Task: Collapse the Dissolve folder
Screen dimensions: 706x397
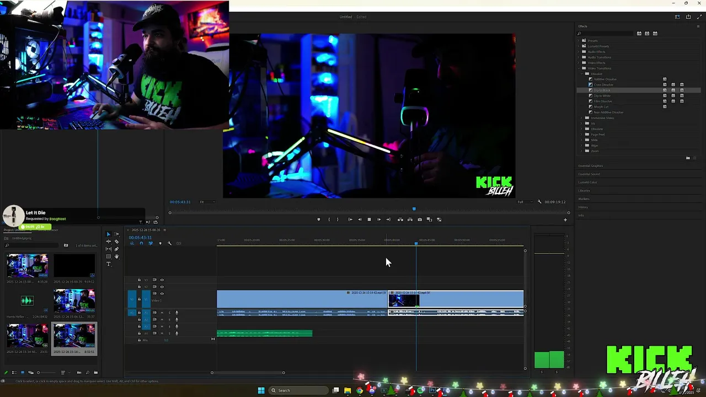Action: pyautogui.click(x=582, y=74)
